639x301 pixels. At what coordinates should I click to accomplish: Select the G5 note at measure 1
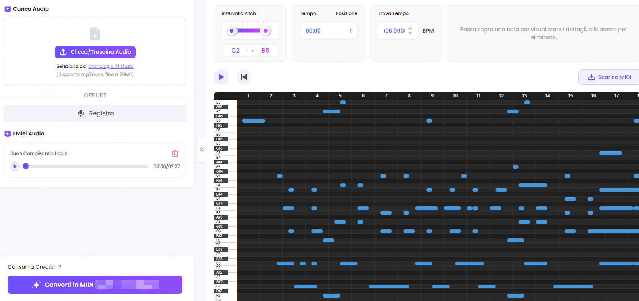(x=254, y=121)
